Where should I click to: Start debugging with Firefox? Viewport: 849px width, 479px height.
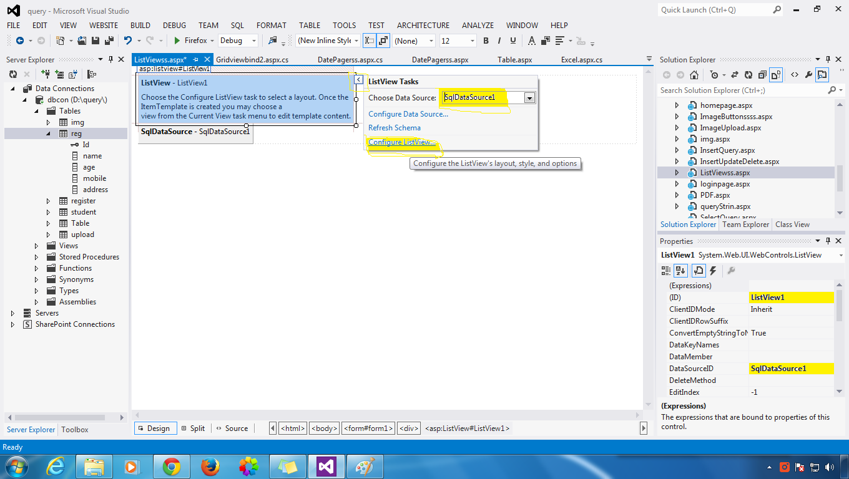(177, 40)
